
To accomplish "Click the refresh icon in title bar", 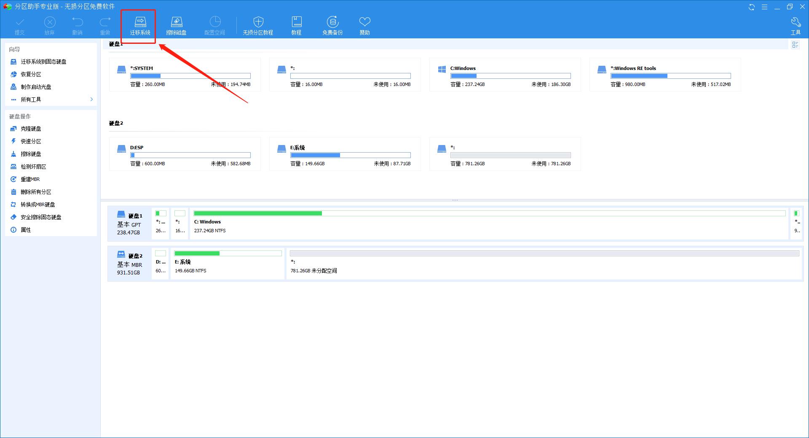I will pos(751,7).
